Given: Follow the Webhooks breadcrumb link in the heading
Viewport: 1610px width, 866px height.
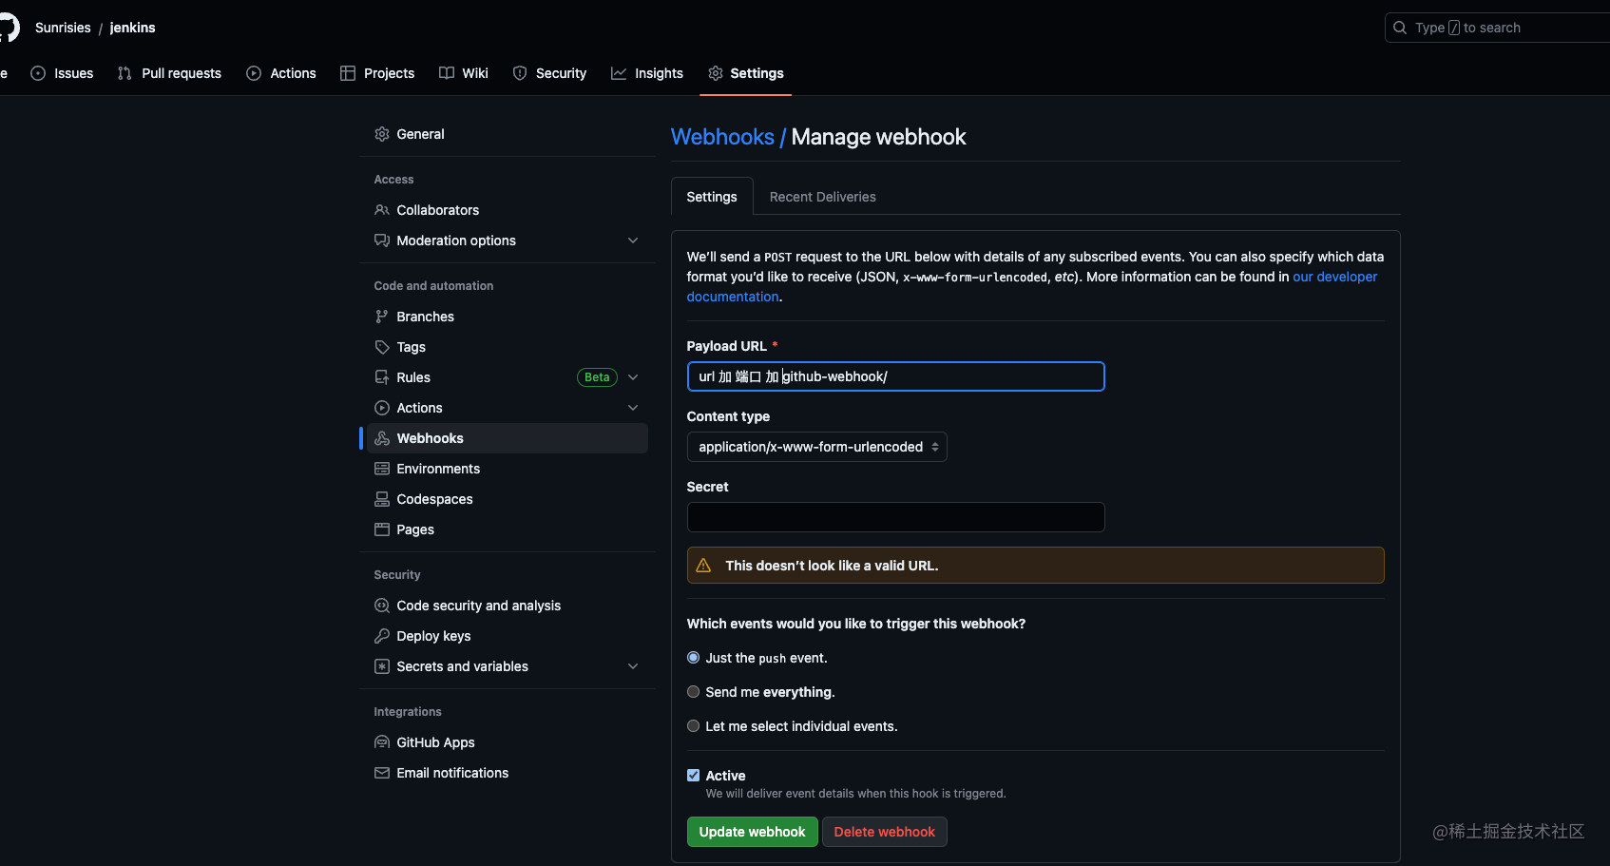Looking at the screenshot, I should (x=722, y=137).
